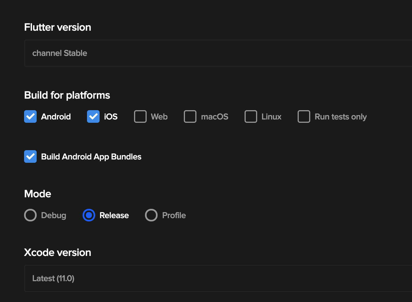Image resolution: width=412 pixels, height=302 pixels.
Task: Select the Profile mode radio button
Action: [151, 215]
